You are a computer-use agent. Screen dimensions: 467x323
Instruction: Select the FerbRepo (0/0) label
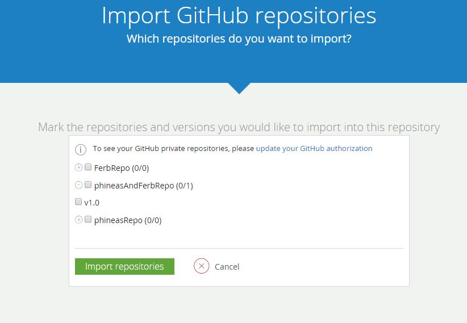122,168
